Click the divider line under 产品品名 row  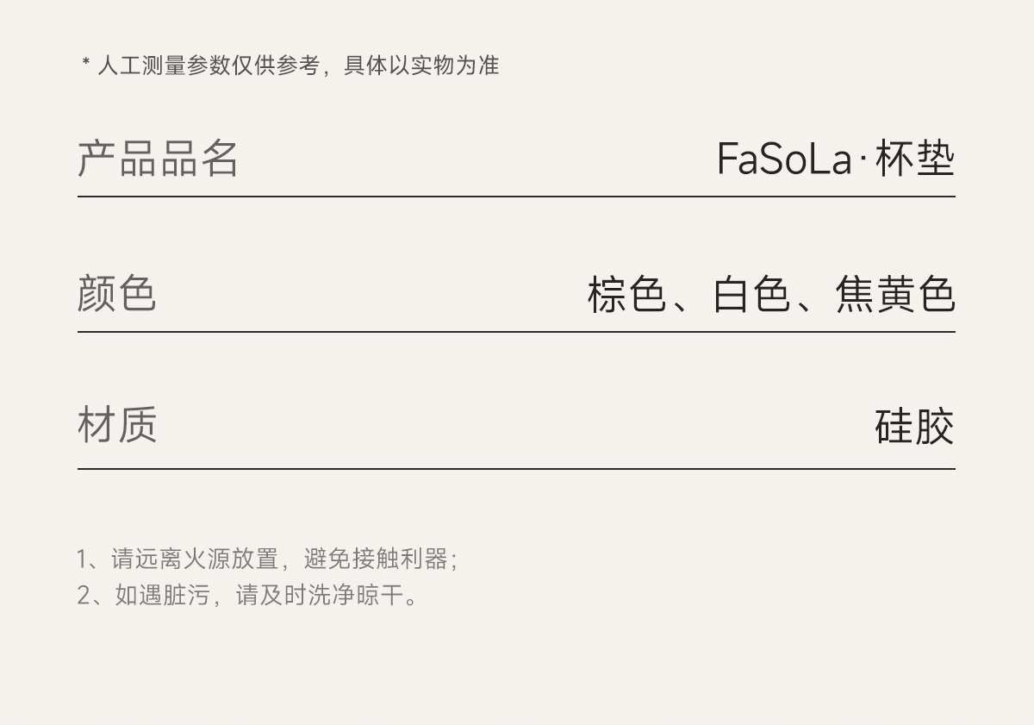pos(516,197)
